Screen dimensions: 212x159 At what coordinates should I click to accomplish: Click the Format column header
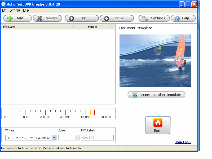pos(92,27)
